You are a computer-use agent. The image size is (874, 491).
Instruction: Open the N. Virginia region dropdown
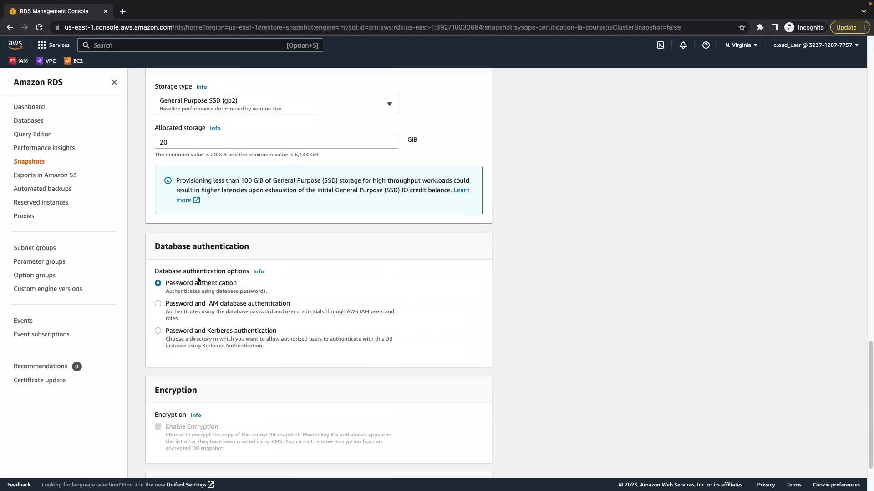[741, 45]
